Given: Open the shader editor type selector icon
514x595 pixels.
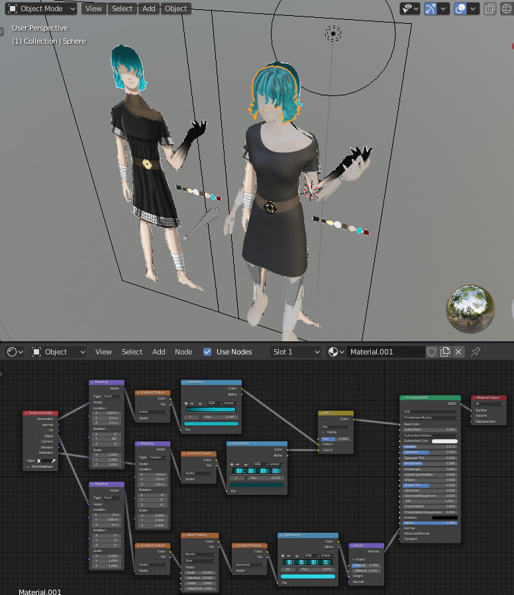Looking at the screenshot, I should click(15, 352).
